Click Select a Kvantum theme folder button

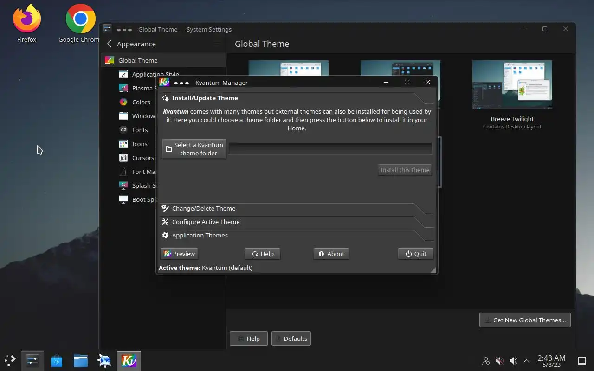coord(194,149)
